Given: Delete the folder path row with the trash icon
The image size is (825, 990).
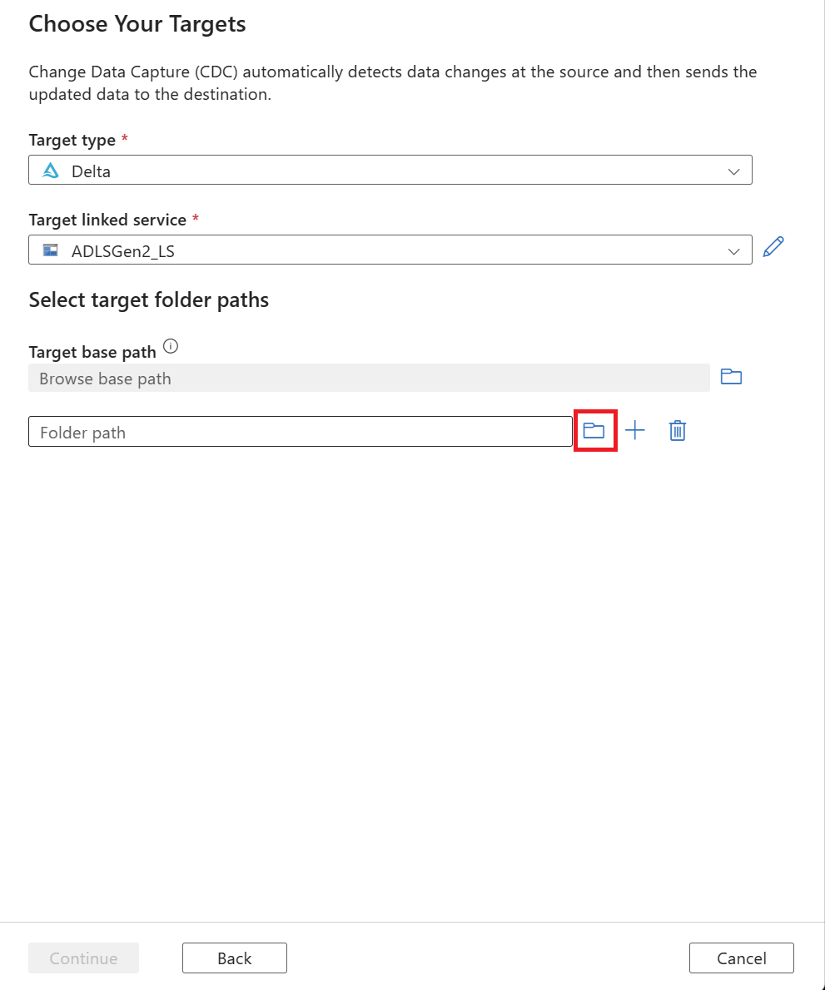Looking at the screenshot, I should (x=678, y=430).
